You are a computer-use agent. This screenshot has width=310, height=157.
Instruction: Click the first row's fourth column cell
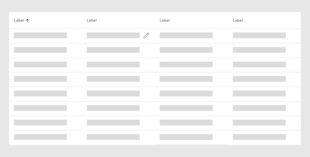click(259, 35)
